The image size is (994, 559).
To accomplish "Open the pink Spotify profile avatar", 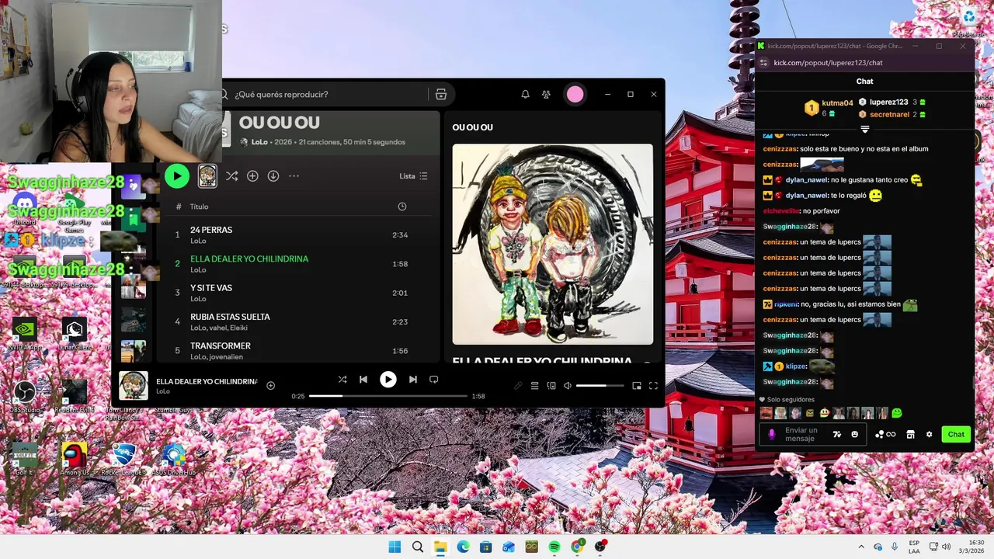I will 575,94.
